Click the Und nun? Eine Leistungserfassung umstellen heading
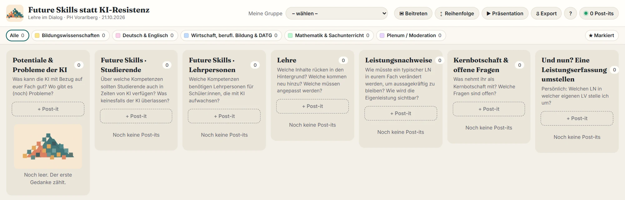Image resolution: width=625 pixels, height=200 pixels. click(x=574, y=70)
